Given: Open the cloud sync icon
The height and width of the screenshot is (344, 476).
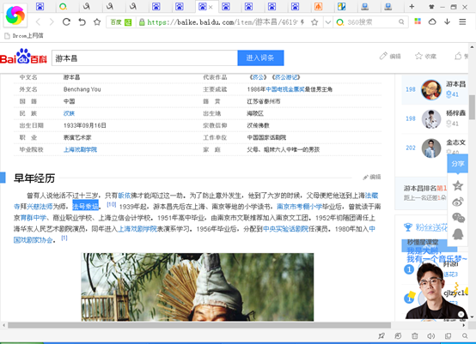Looking at the screenshot, I should pos(432,21).
